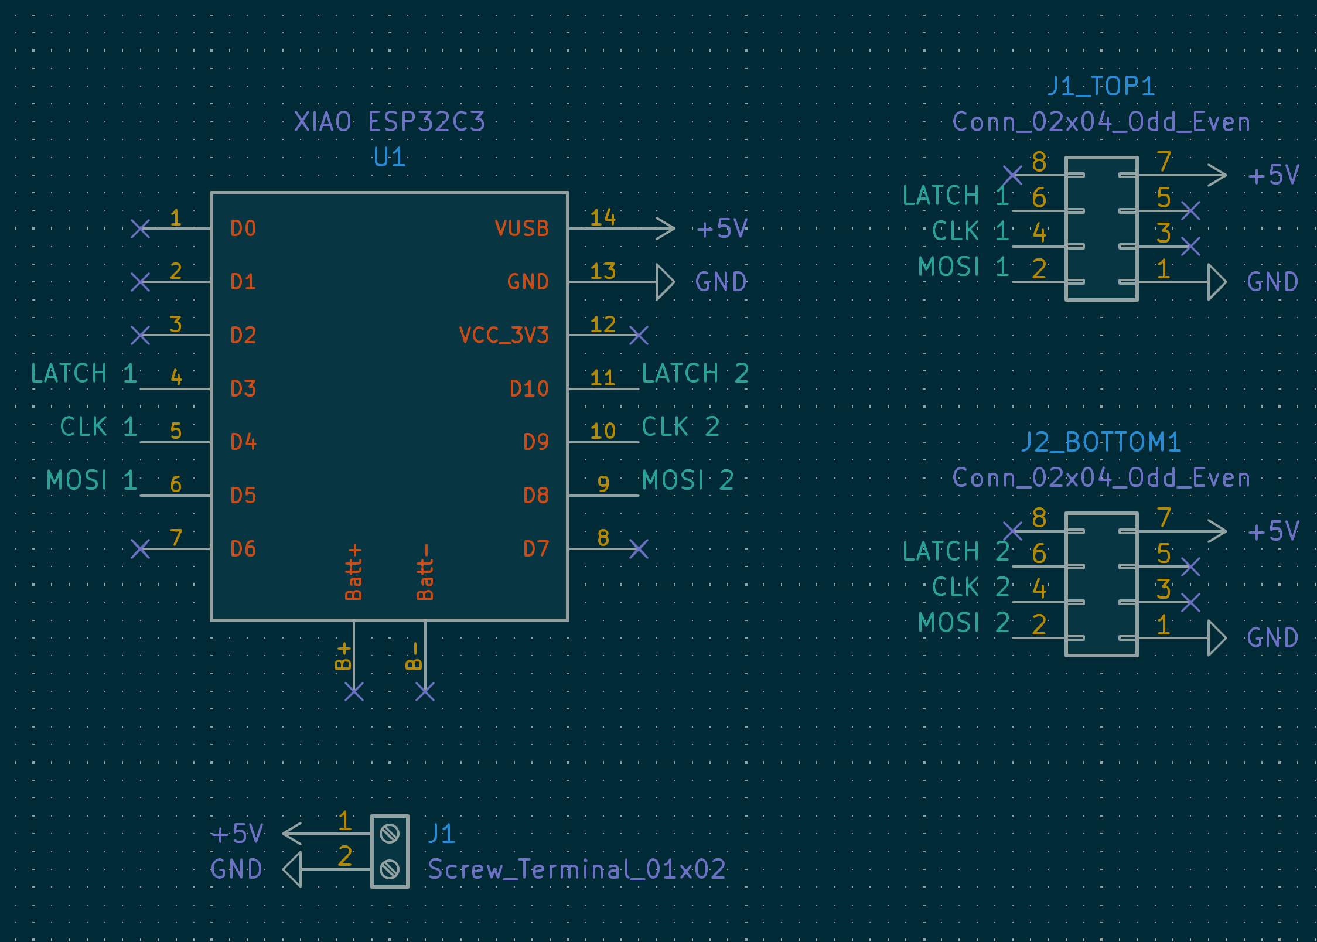This screenshot has height=942, width=1317.
Task: Select the CLK 2 label on J2_BOTTOM1 connector
Action: (971, 587)
